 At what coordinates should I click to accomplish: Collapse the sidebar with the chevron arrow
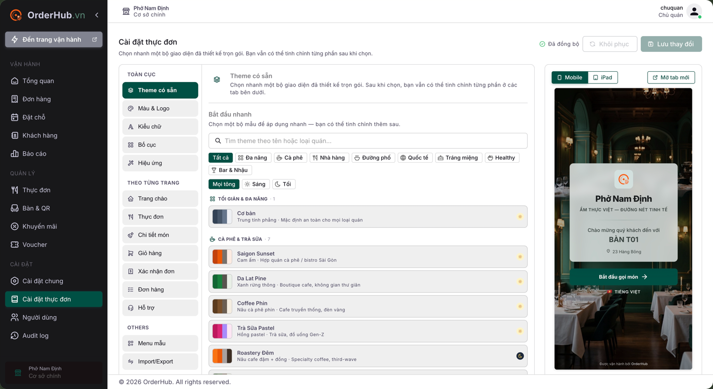(97, 15)
